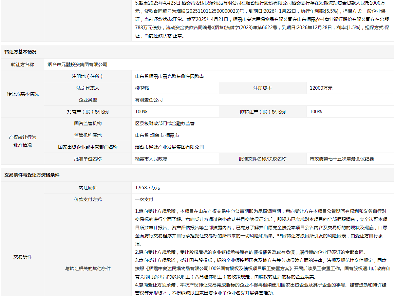Click the 市政府第七十五次常务会议纪要 cell
The image size is (395, 296).
pos(342,159)
